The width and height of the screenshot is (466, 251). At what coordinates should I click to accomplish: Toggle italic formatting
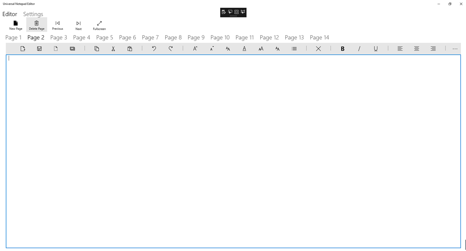point(359,49)
